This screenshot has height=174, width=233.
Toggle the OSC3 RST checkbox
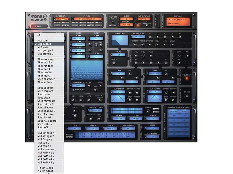click(96, 45)
